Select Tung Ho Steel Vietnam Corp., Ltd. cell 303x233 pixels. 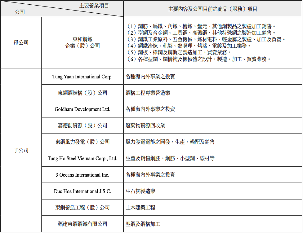(x=82, y=159)
